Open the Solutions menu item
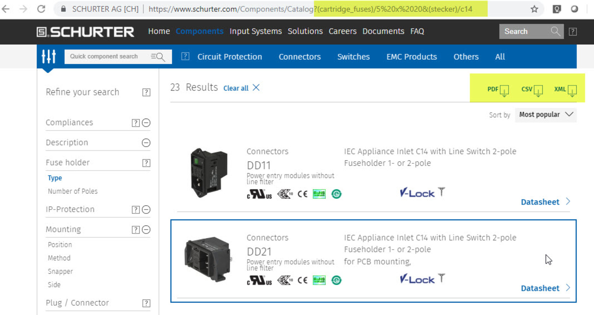The width and height of the screenshot is (594, 315). click(305, 31)
